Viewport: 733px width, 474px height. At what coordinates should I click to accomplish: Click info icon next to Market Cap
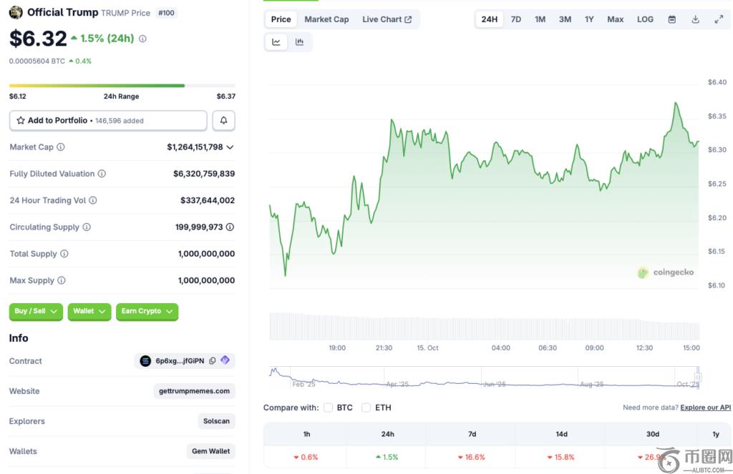(61, 147)
